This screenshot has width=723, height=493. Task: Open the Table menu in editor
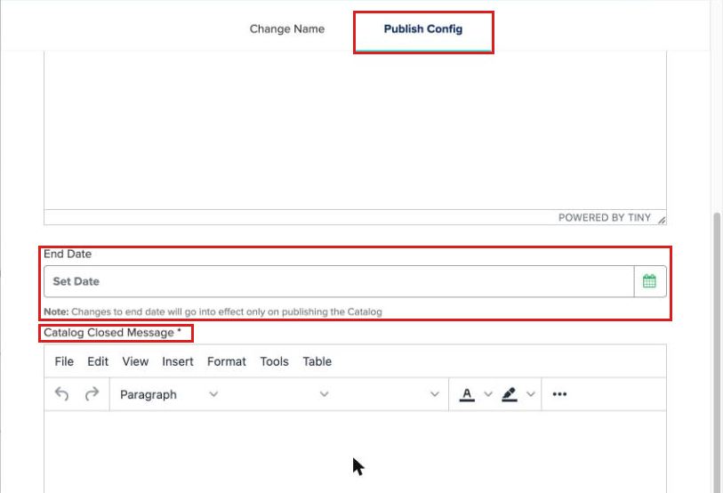pos(317,361)
